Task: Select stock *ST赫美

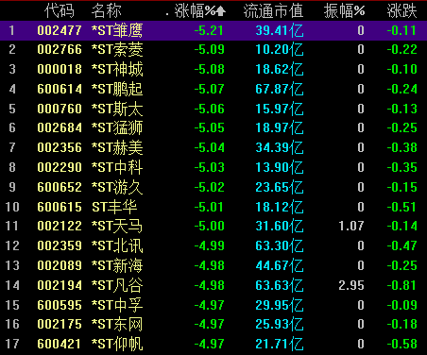Action: 117,147
